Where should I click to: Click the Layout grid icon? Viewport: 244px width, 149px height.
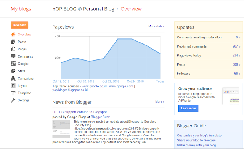(13, 85)
